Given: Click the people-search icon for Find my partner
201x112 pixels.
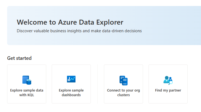Looking at the screenshot, I should 168,80.
